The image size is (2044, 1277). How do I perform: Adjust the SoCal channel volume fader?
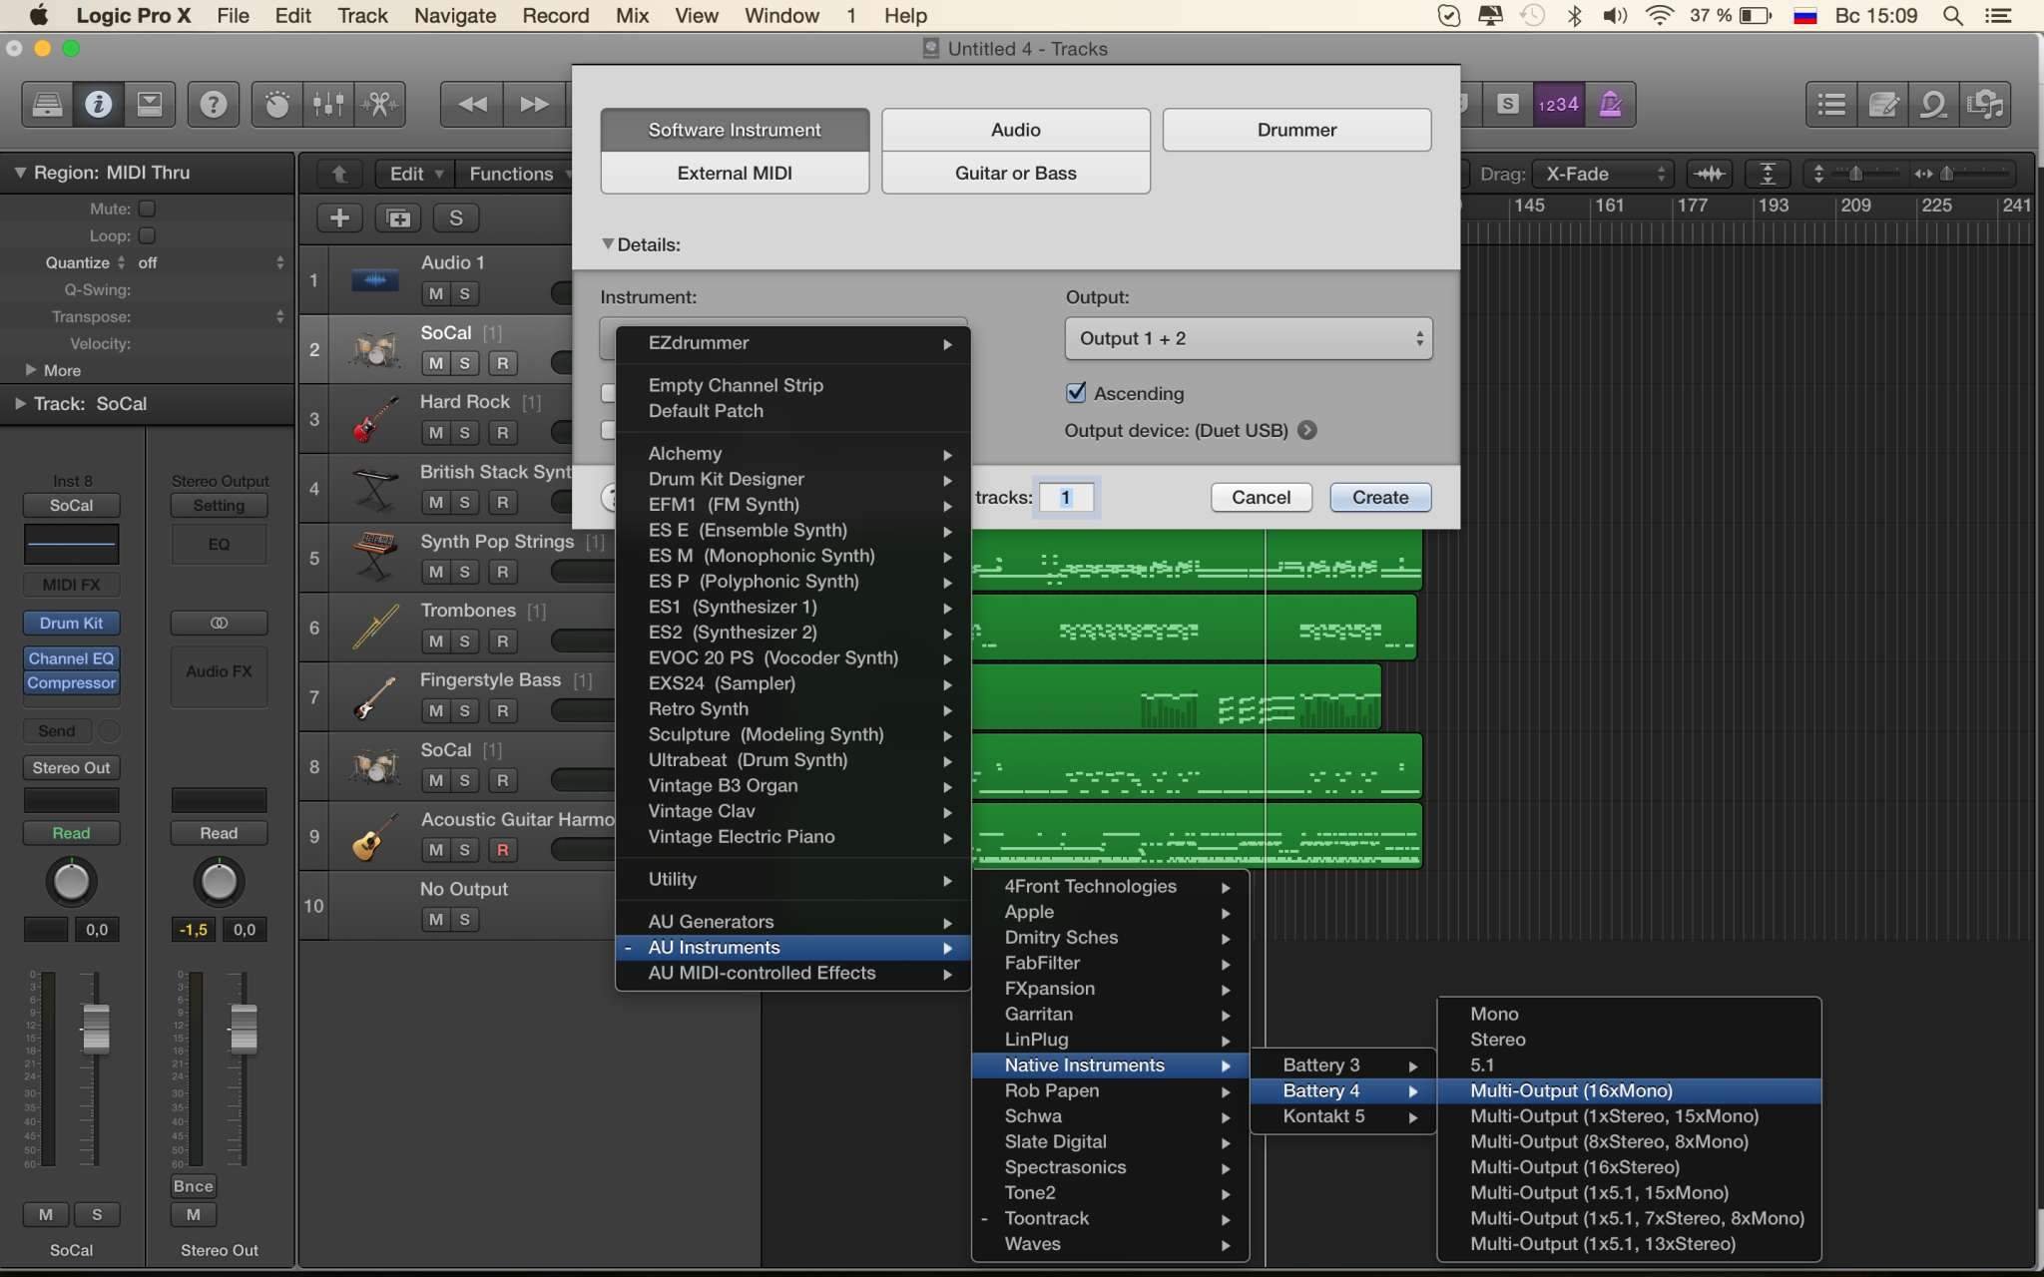pyautogui.click(x=96, y=1028)
